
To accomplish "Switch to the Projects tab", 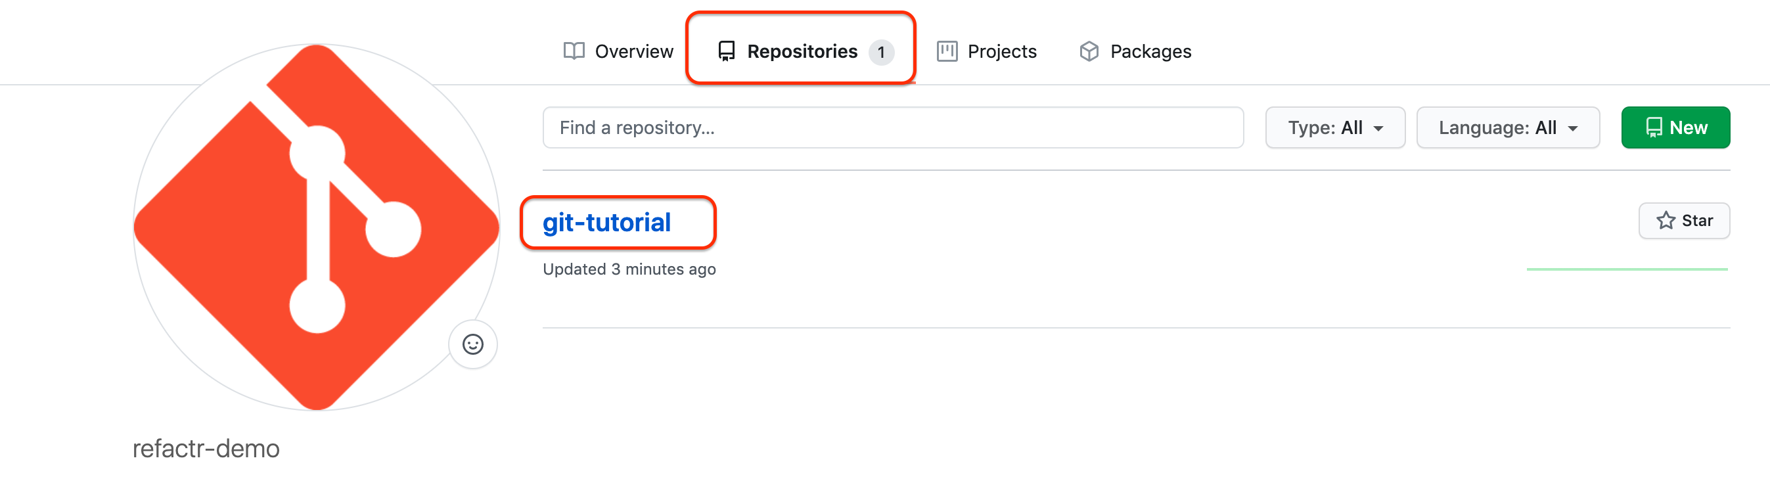I will 1001,51.
